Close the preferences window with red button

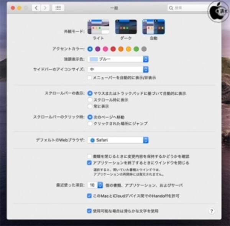(13, 8)
